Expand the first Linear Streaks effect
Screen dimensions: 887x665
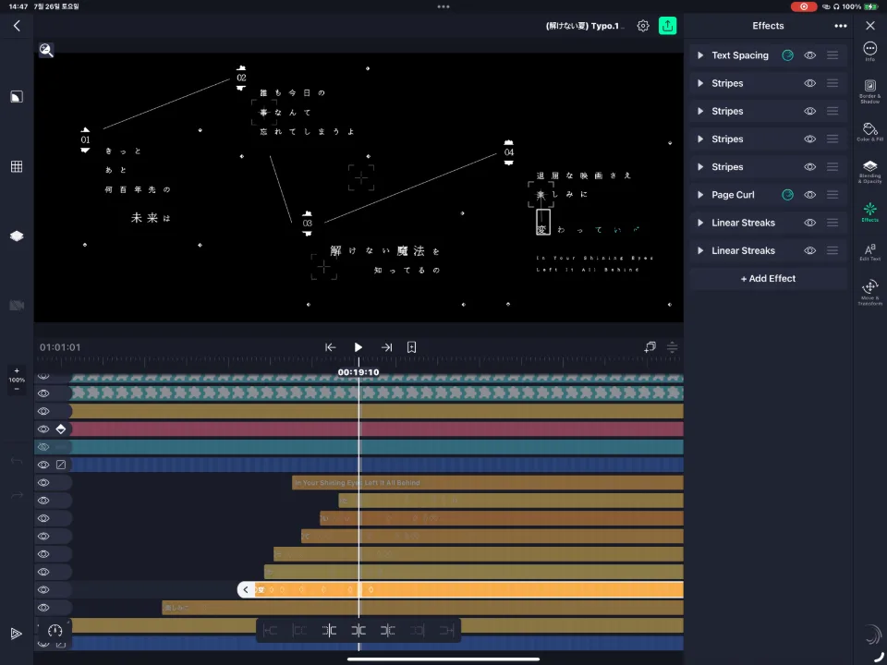[x=700, y=223]
